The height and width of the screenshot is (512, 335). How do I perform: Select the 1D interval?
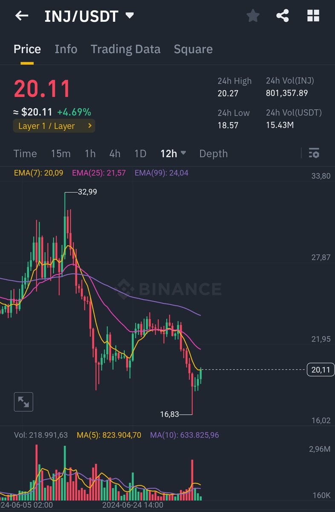[x=140, y=154]
